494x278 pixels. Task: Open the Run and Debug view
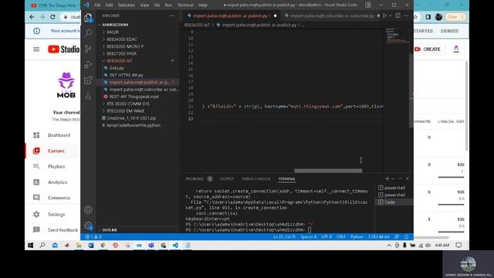pos(88,64)
